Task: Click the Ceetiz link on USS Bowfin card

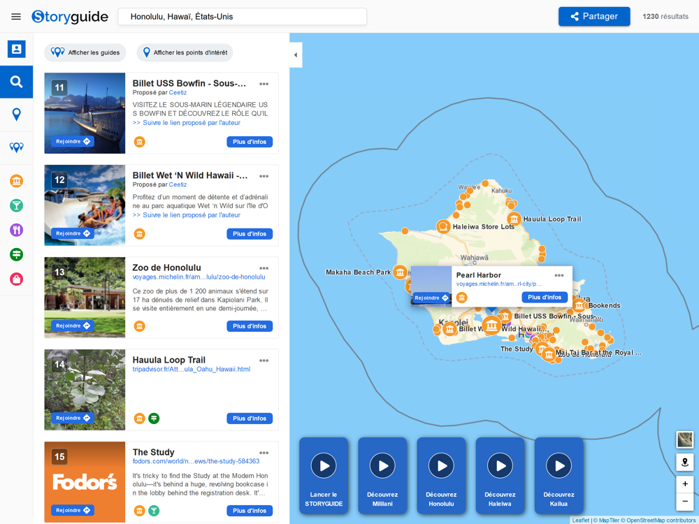Action: 178,93
